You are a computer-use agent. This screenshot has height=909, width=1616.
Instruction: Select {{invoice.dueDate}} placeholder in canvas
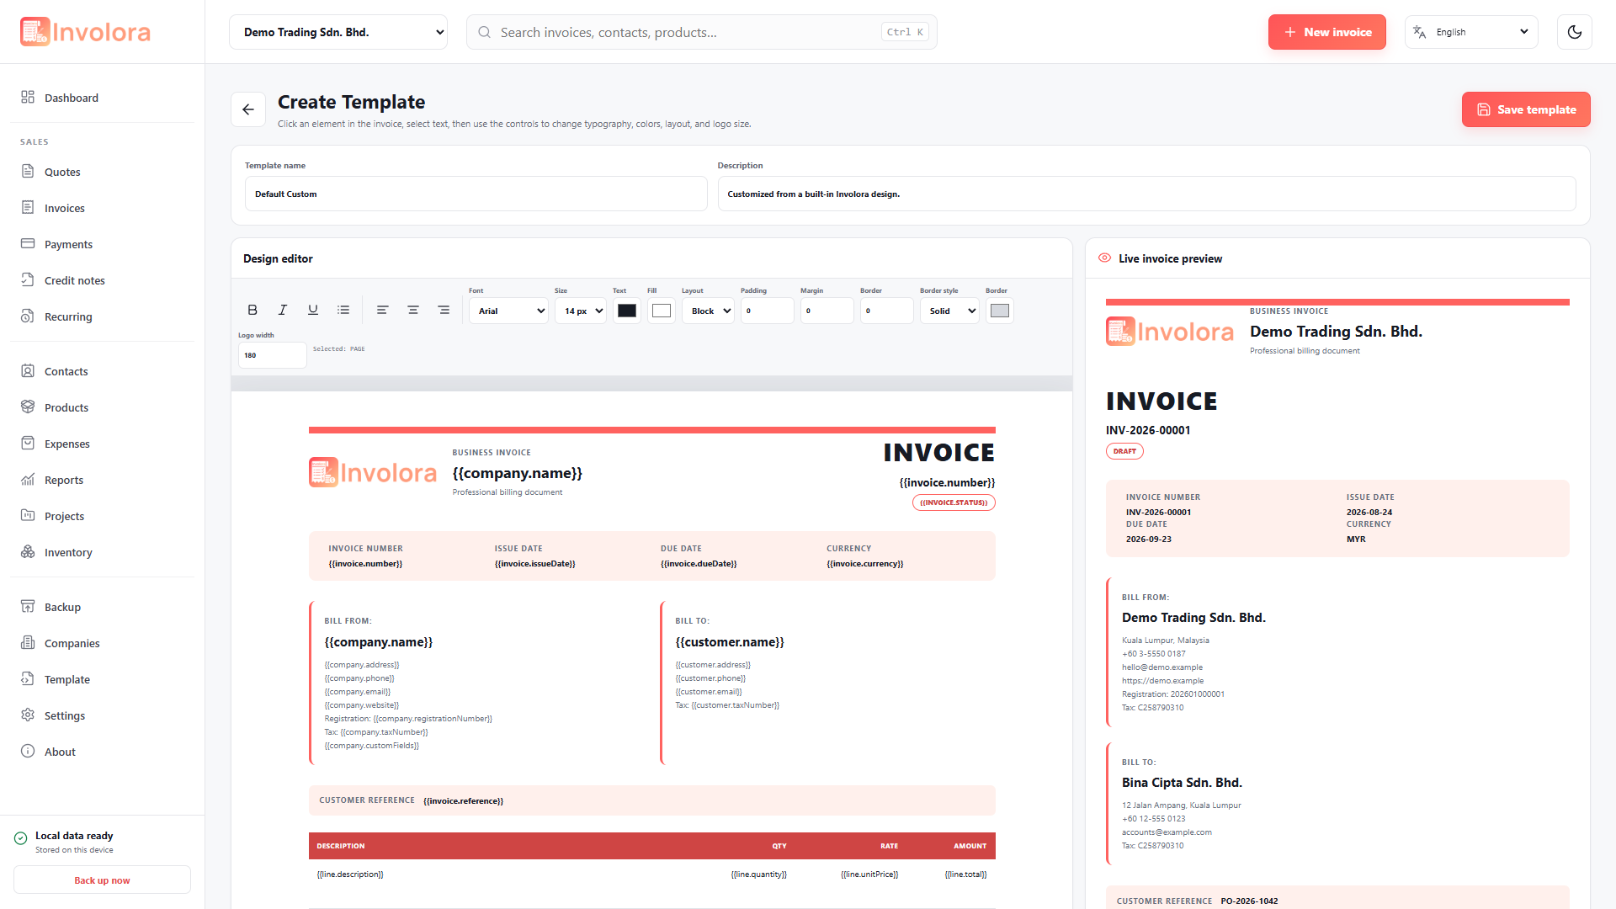coord(699,564)
